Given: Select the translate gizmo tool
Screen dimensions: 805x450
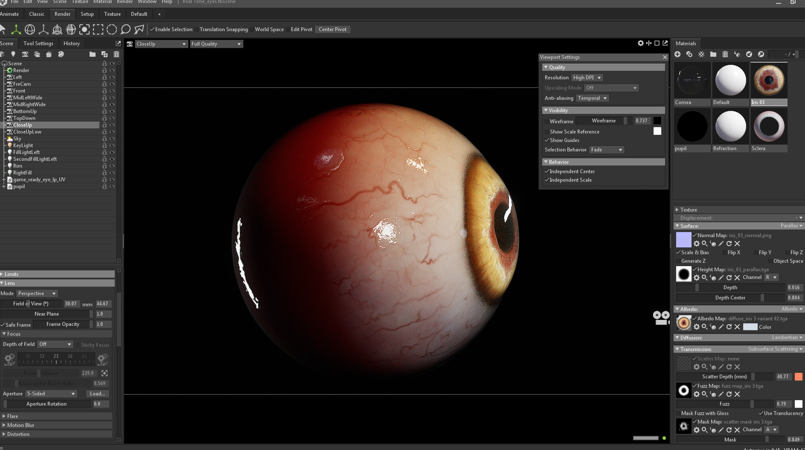Looking at the screenshot, I should click(x=16, y=29).
